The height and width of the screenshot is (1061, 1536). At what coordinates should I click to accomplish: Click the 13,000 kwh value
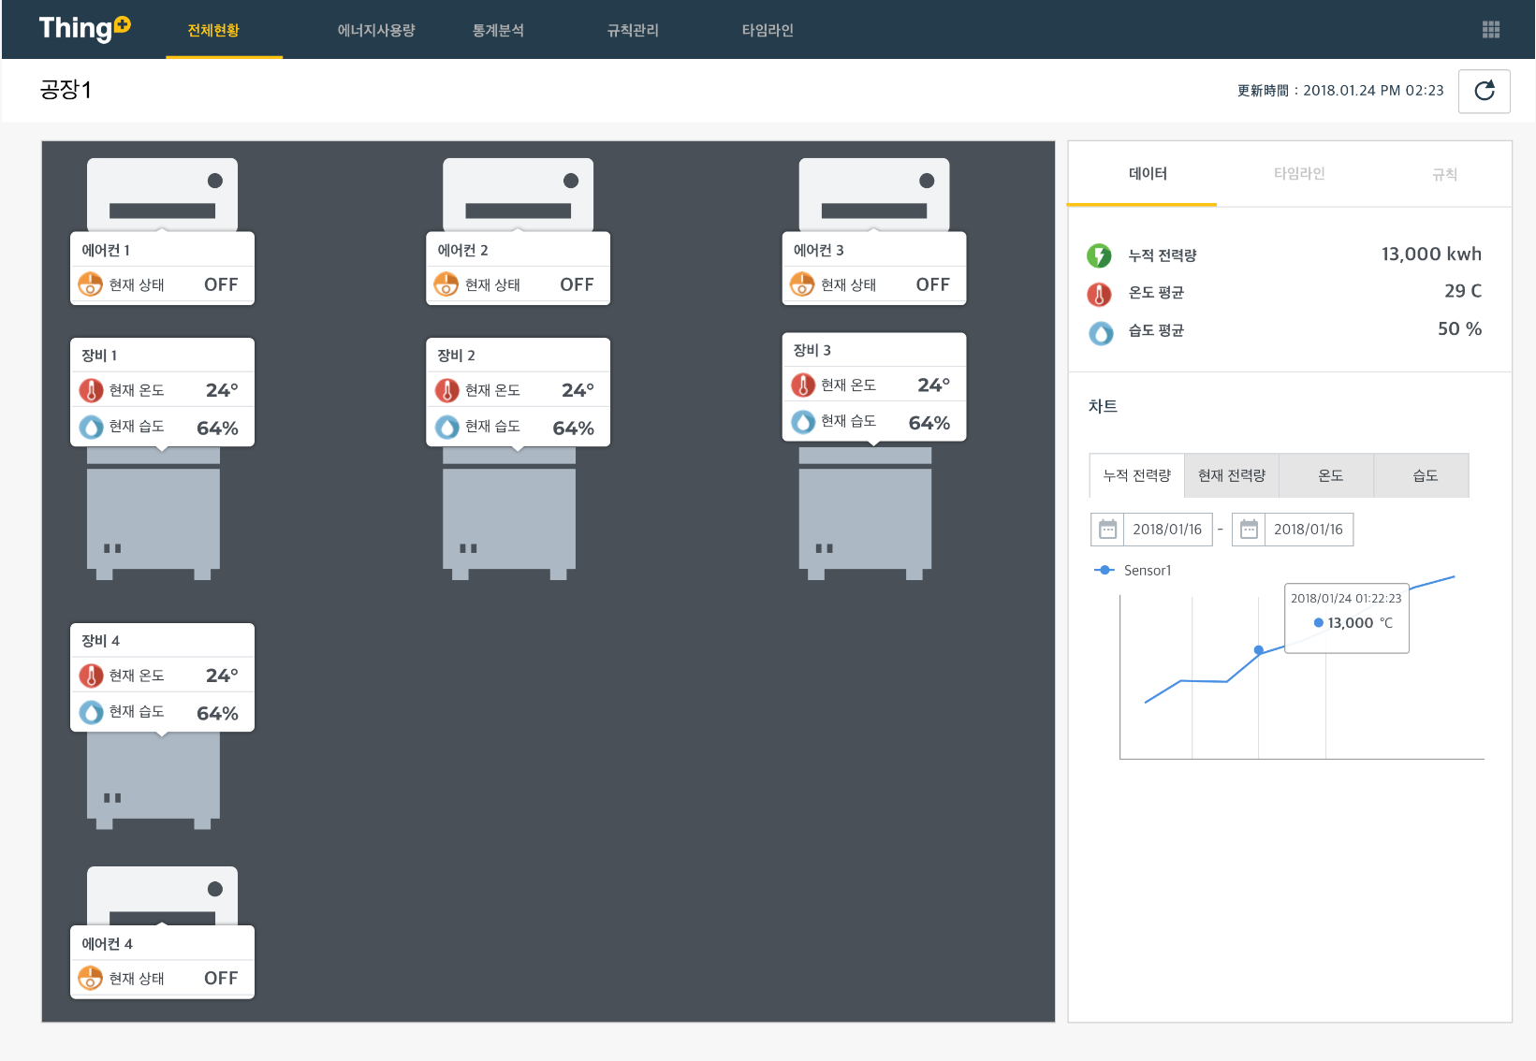click(1431, 254)
